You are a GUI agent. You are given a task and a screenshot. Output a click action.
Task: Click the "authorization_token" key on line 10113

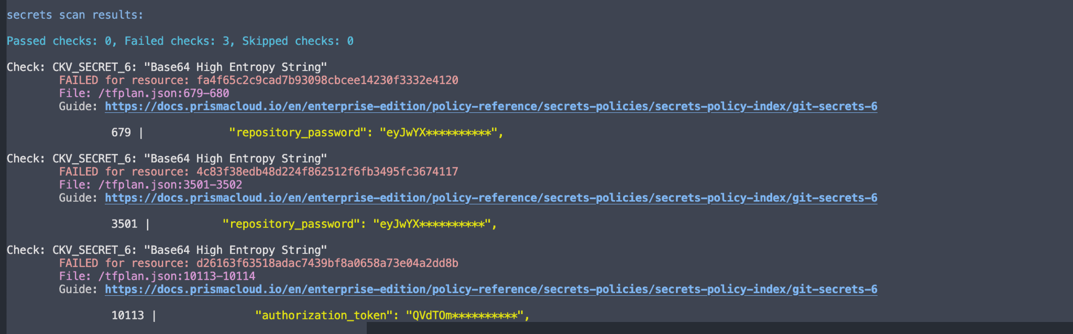(324, 316)
